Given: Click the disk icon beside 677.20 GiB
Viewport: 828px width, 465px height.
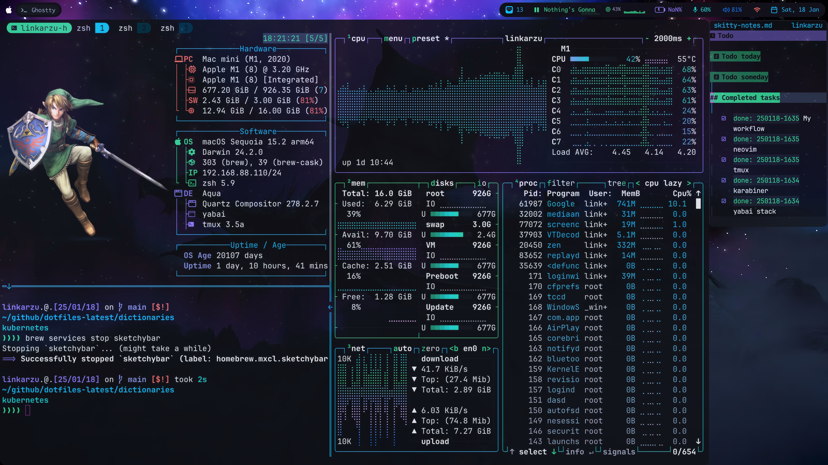Looking at the screenshot, I should pyautogui.click(x=192, y=90).
